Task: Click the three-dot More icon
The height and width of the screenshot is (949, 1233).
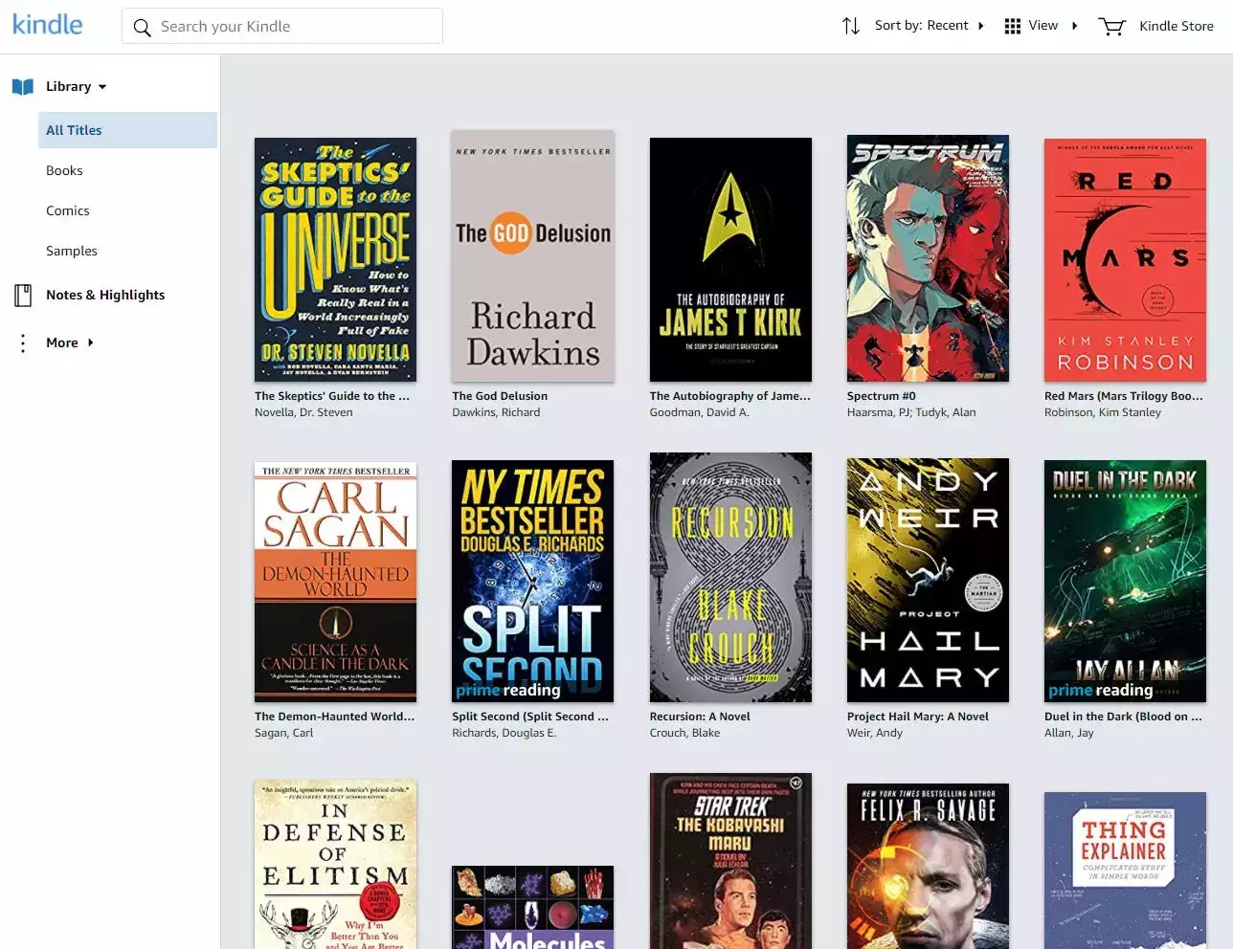Action: tap(23, 342)
